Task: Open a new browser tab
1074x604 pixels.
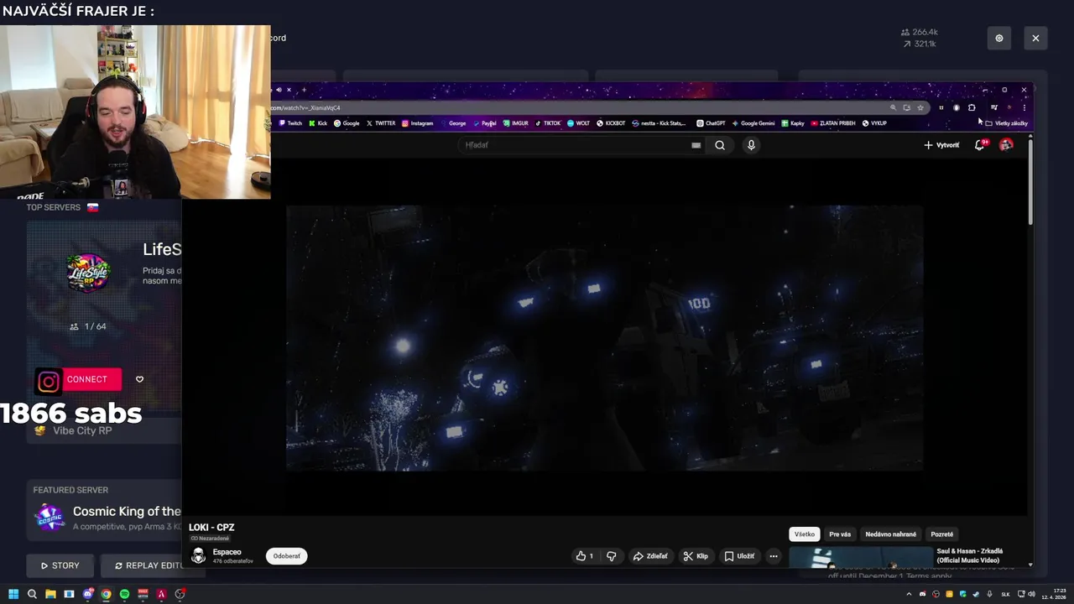Action: point(304,90)
